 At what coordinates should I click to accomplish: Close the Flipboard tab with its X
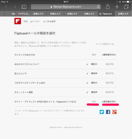click(x=100, y=14)
